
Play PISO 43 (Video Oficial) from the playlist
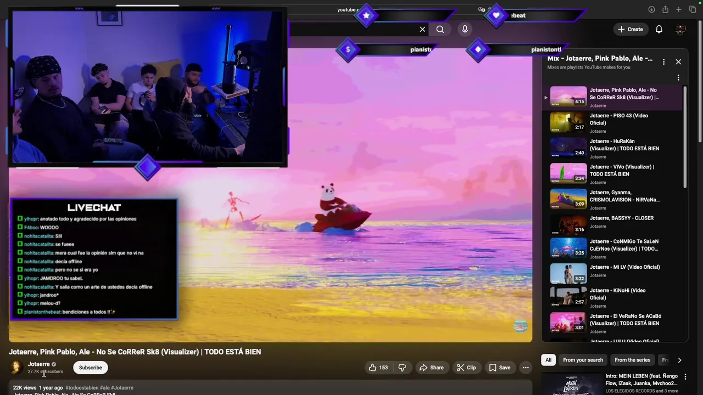[612, 123]
